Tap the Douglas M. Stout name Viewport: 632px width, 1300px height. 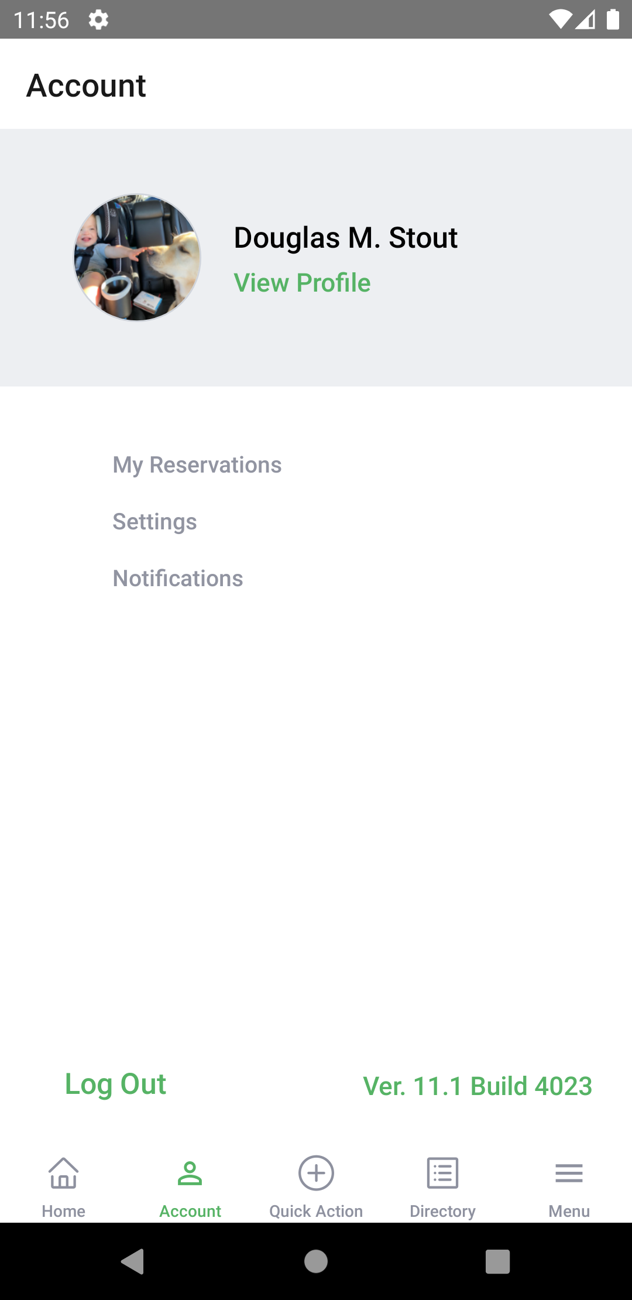pos(345,238)
